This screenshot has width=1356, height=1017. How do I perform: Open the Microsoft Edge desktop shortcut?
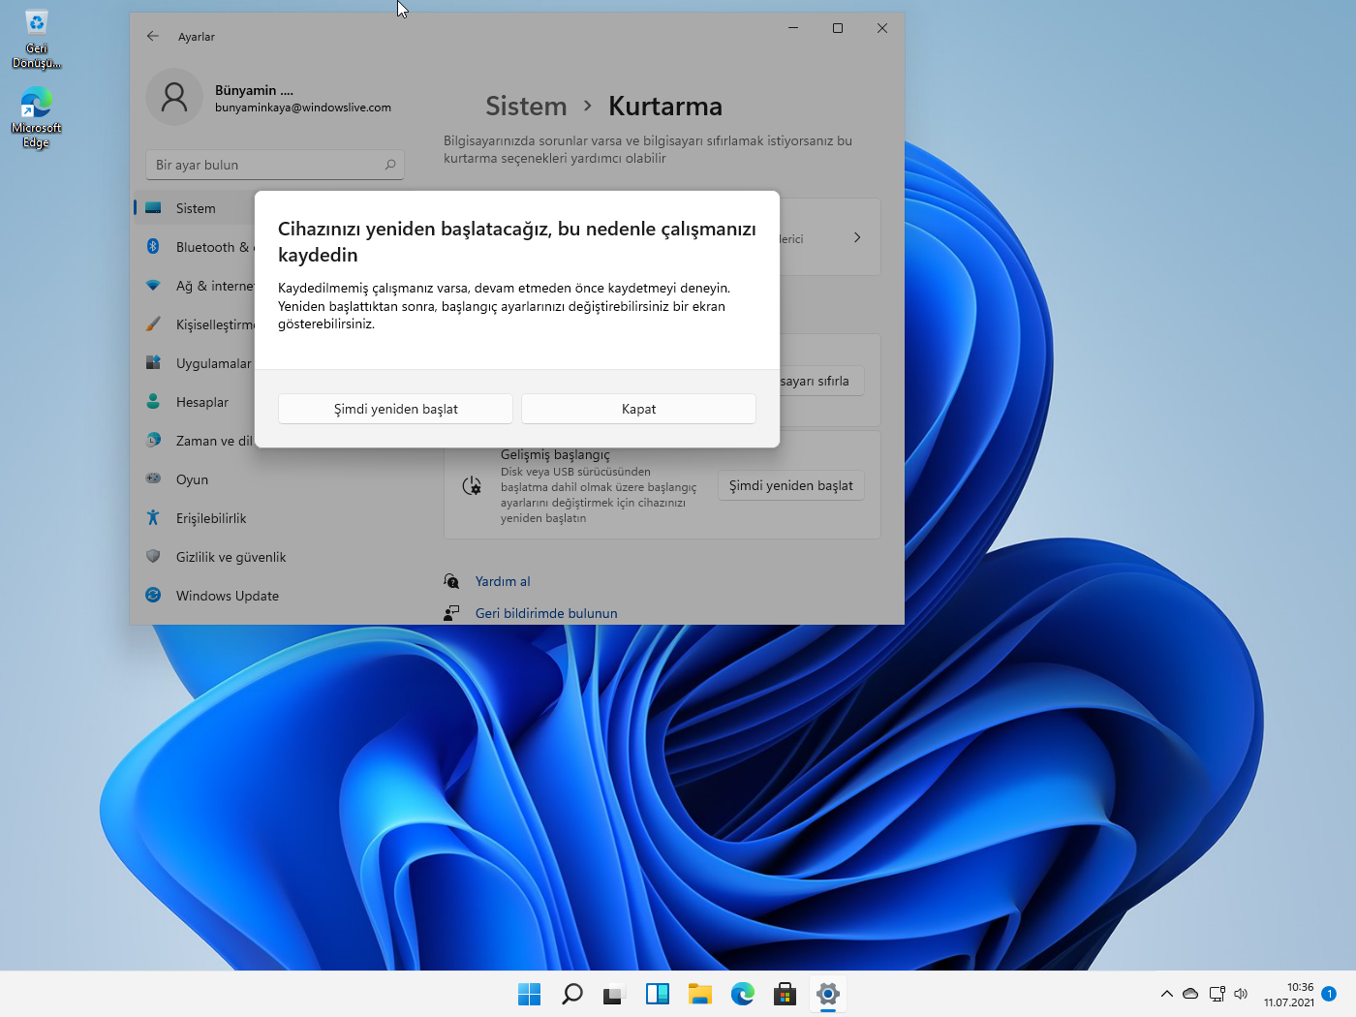pos(36,117)
